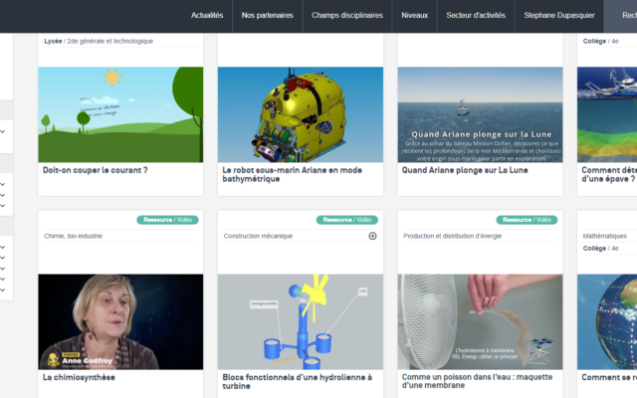Open the Anne Godfroy video thumbnail
Image resolution: width=637 pixels, height=398 pixels.
point(120,321)
